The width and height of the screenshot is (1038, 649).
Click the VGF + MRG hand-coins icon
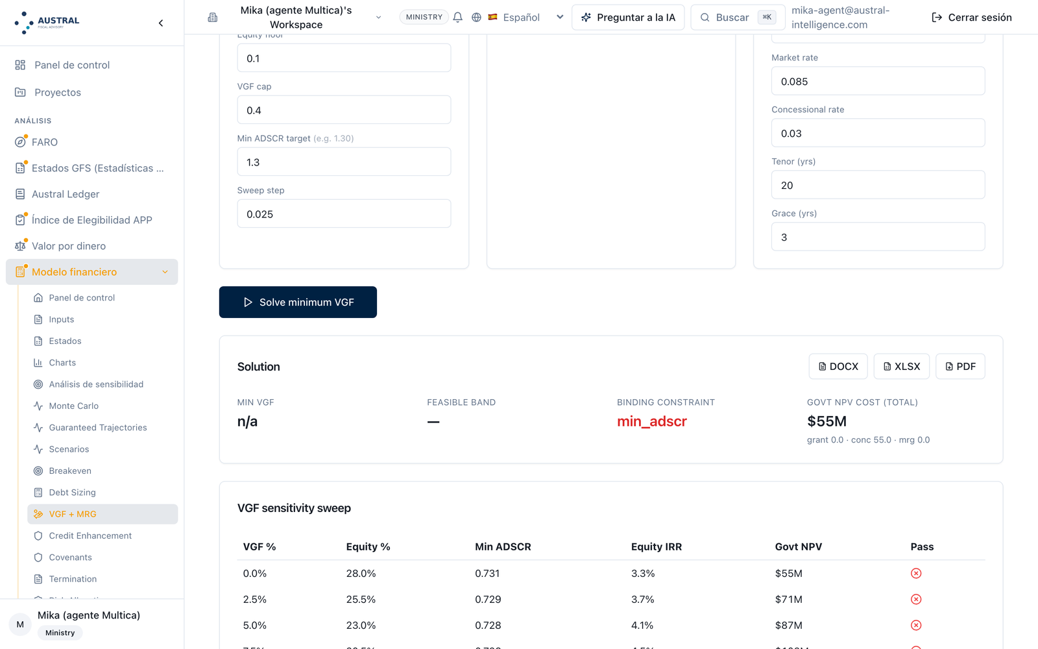38,514
